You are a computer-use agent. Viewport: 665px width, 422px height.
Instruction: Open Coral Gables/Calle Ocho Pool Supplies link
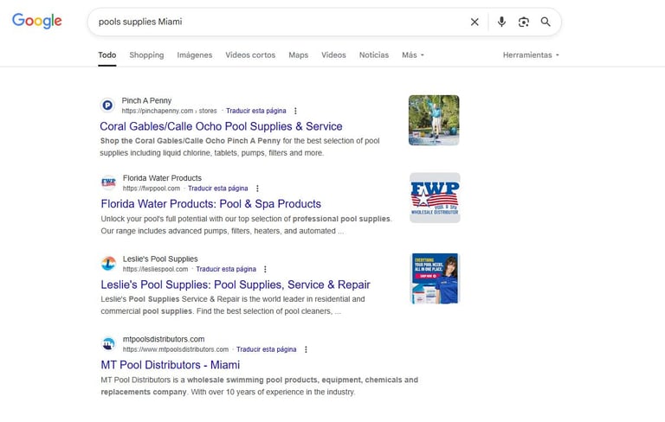(221, 126)
